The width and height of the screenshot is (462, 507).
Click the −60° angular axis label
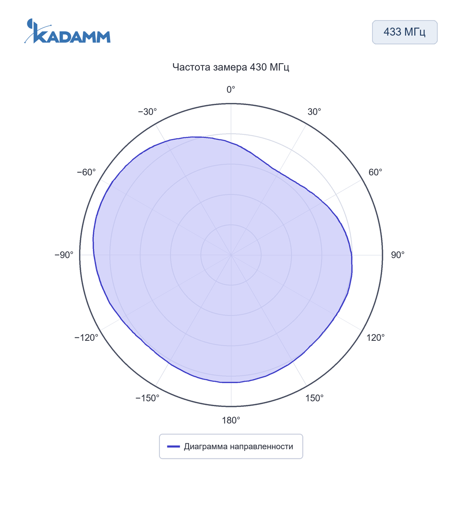86,172
